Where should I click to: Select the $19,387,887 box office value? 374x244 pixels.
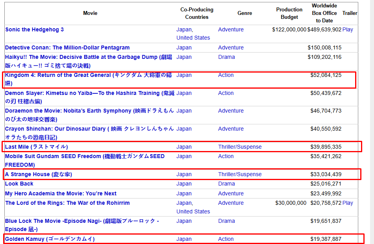pyautogui.click(x=326, y=239)
